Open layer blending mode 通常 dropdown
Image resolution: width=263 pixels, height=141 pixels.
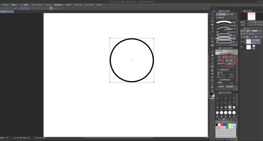(248, 31)
